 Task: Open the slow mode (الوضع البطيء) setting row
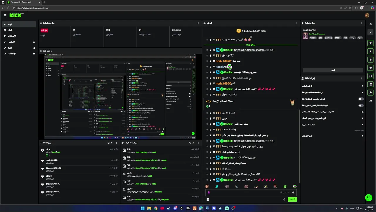tap(332, 86)
